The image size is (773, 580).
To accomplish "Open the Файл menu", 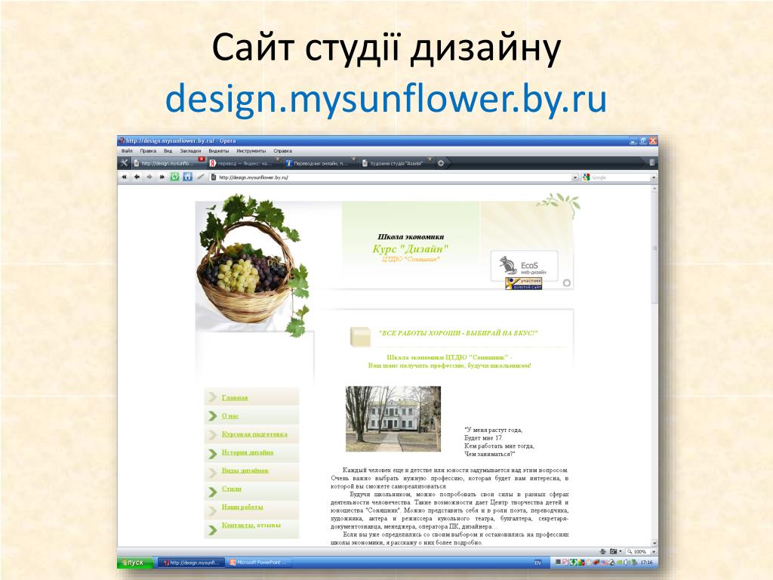I will click(127, 151).
